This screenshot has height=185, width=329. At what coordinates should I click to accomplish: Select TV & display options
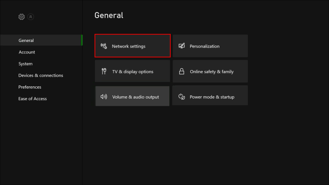133,71
